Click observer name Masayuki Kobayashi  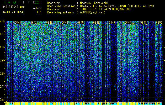[x=94, y=3]
